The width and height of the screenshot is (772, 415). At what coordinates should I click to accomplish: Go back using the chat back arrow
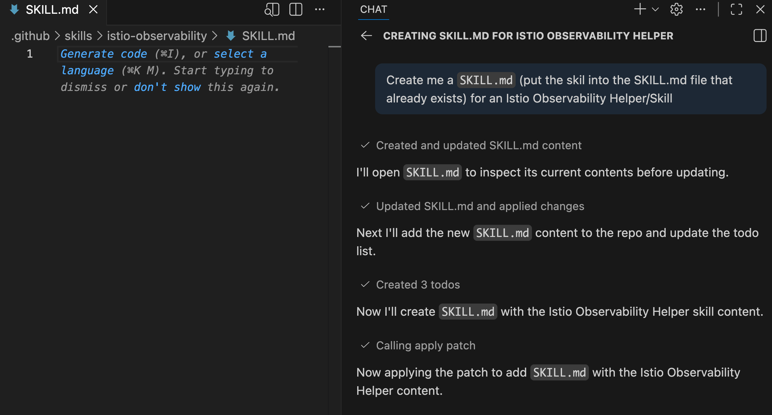tap(366, 36)
